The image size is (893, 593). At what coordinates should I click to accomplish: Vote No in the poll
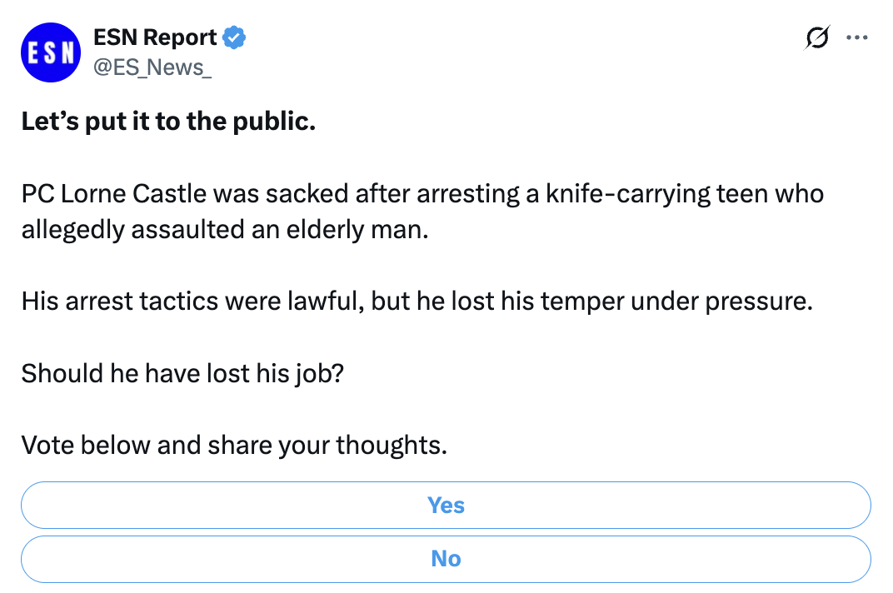pyautogui.click(x=446, y=559)
